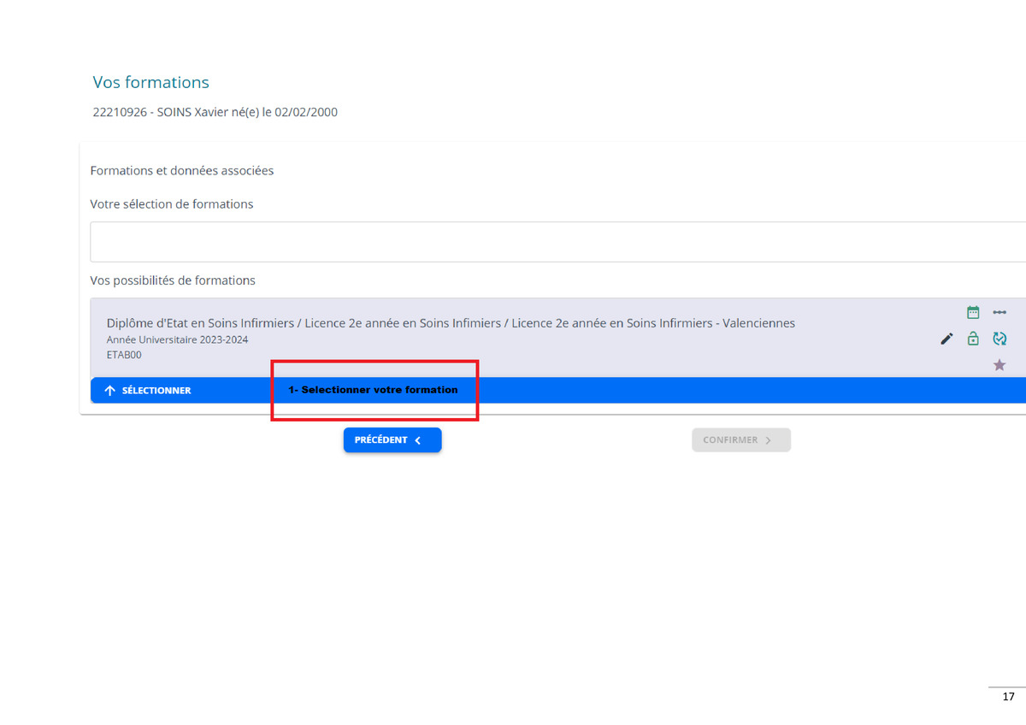Click the pencil edit icon
1026x725 pixels.
(946, 339)
